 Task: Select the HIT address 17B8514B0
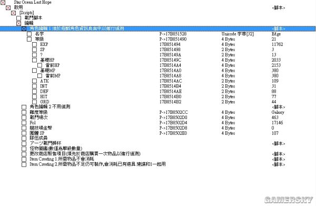pos(170,96)
